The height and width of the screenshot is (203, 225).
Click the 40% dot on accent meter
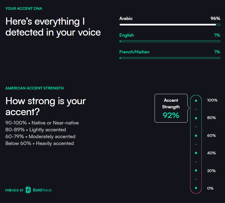(x=196, y=153)
